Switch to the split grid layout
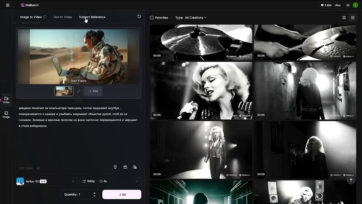The height and width of the screenshot is (204, 362). coord(352,18)
